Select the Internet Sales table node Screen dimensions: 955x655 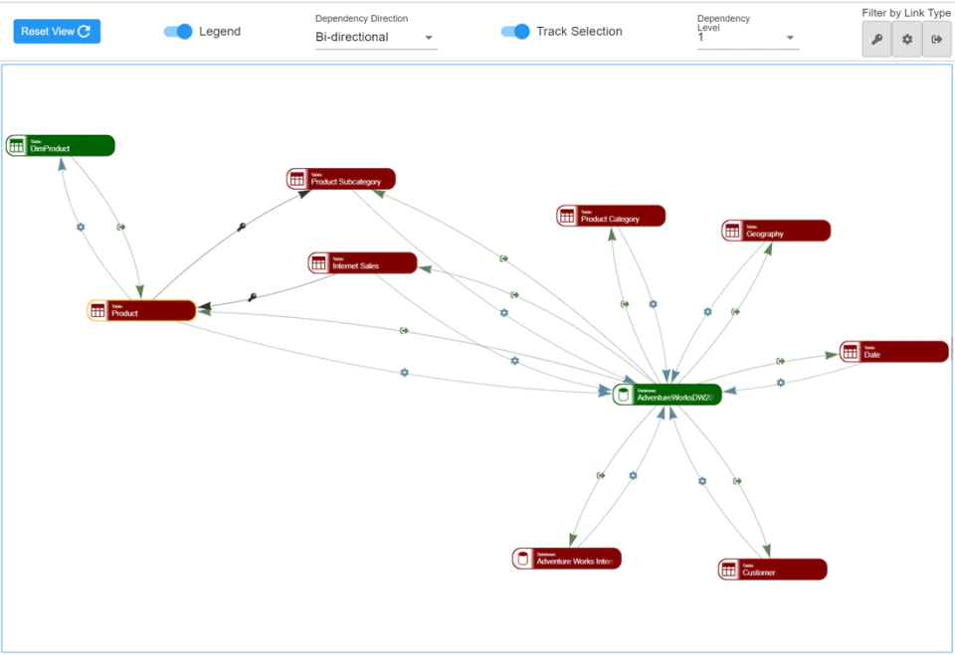point(362,263)
